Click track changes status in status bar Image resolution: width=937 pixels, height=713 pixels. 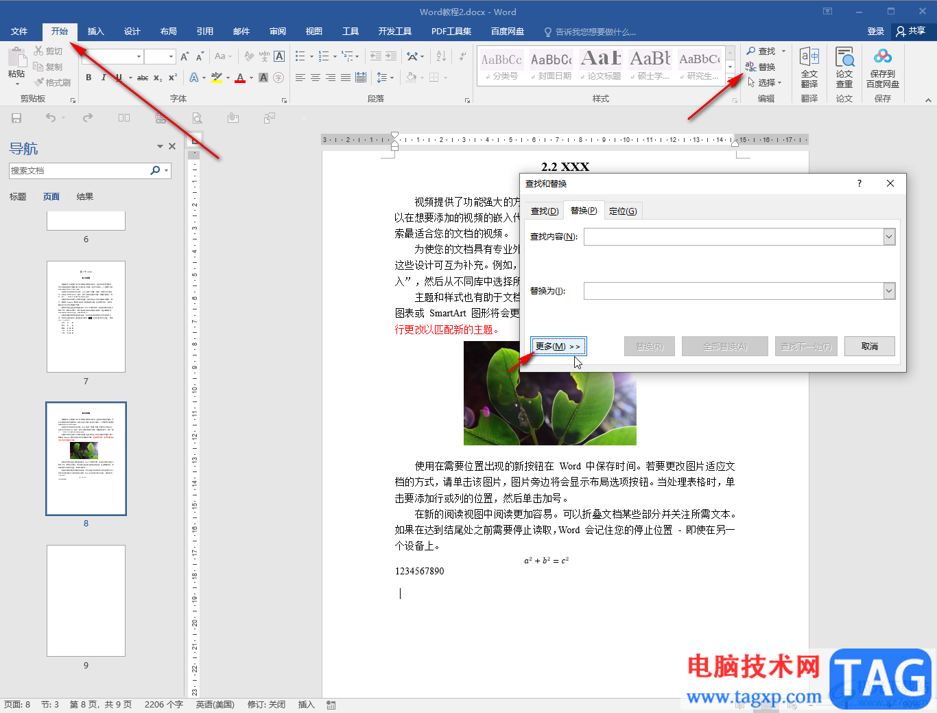tap(266, 705)
